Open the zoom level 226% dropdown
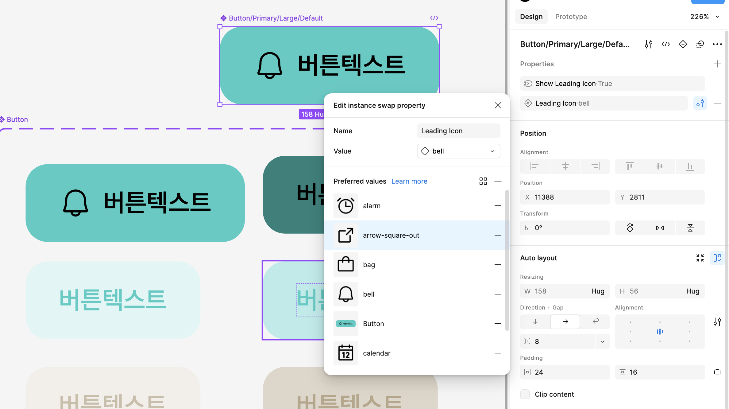This screenshot has height=409, width=729. coord(704,17)
